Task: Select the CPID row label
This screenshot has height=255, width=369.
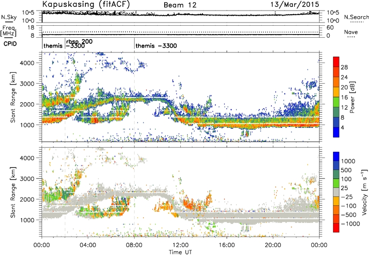Action: pyautogui.click(x=10, y=44)
